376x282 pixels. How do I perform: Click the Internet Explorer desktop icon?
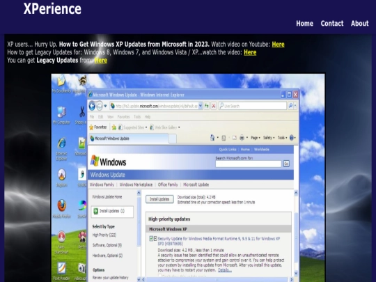(62, 149)
